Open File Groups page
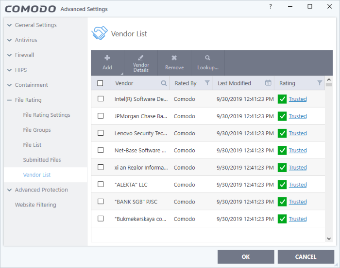Screen dimensions: 340x268 (x=37, y=130)
